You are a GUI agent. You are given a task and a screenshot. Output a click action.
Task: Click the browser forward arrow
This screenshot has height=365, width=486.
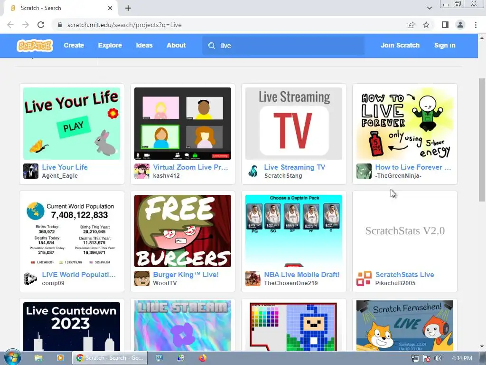coord(26,25)
